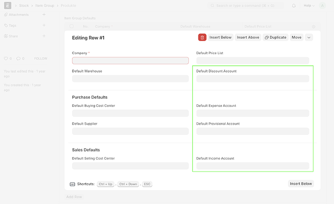Open the table settings gear icon

tap(314, 27)
